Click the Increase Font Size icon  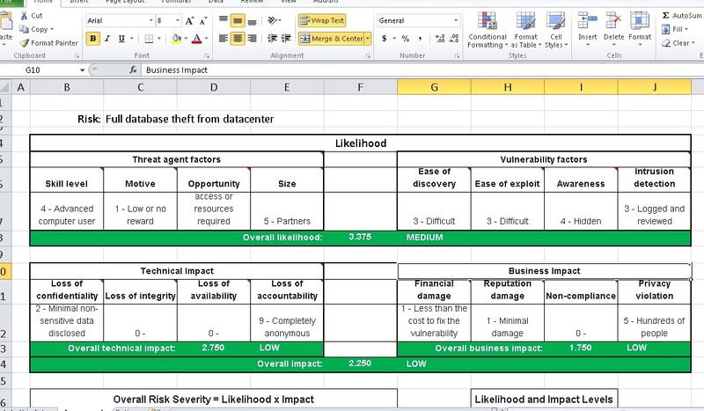191,20
